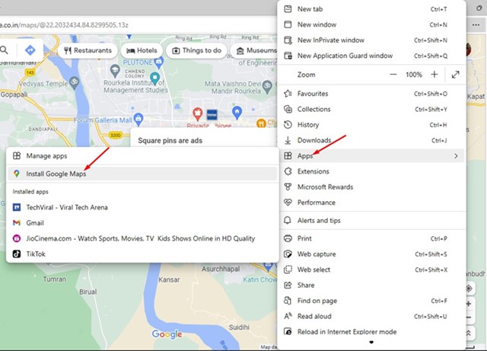Filter map by Restaurants
The width and height of the screenshot is (487, 351).
pos(88,50)
